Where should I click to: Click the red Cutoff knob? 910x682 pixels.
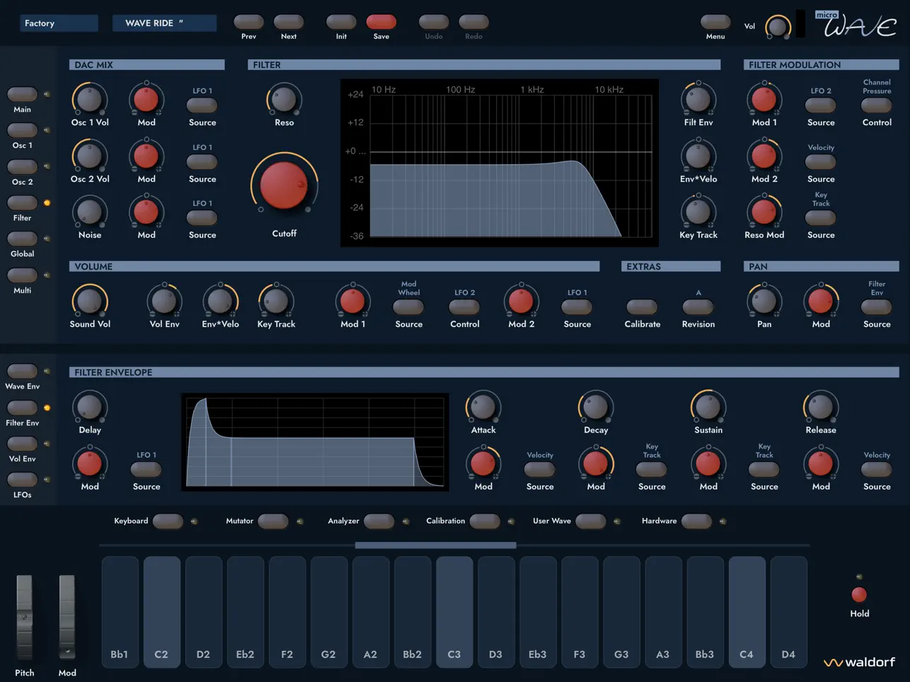click(x=284, y=185)
